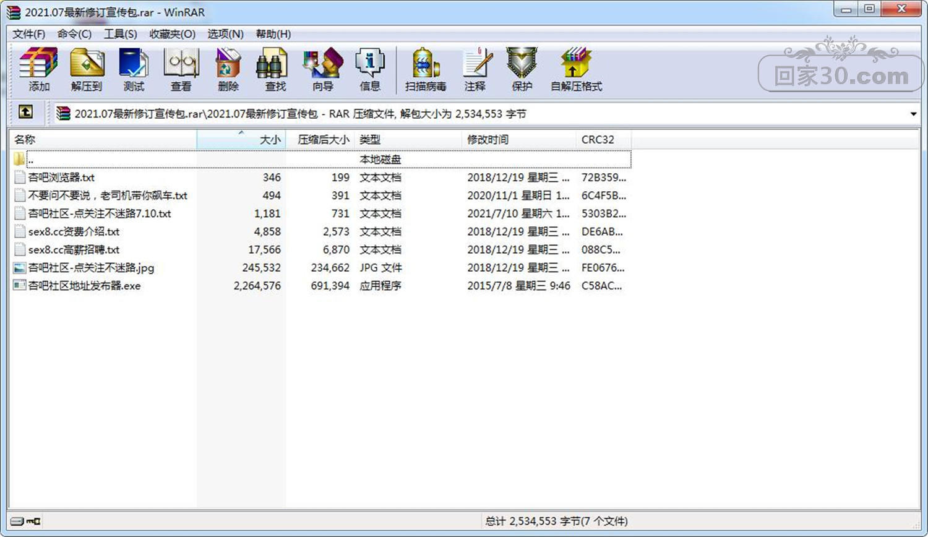The image size is (928, 537).
Task: Click CRC32 value 5303B2...
Action: click(603, 213)
